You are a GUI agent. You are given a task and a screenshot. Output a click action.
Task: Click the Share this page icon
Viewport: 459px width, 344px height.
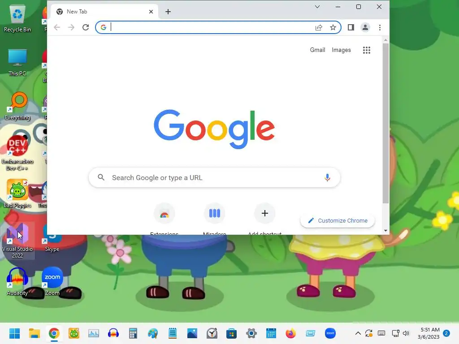pyautogui.click(x=319, y=27)
